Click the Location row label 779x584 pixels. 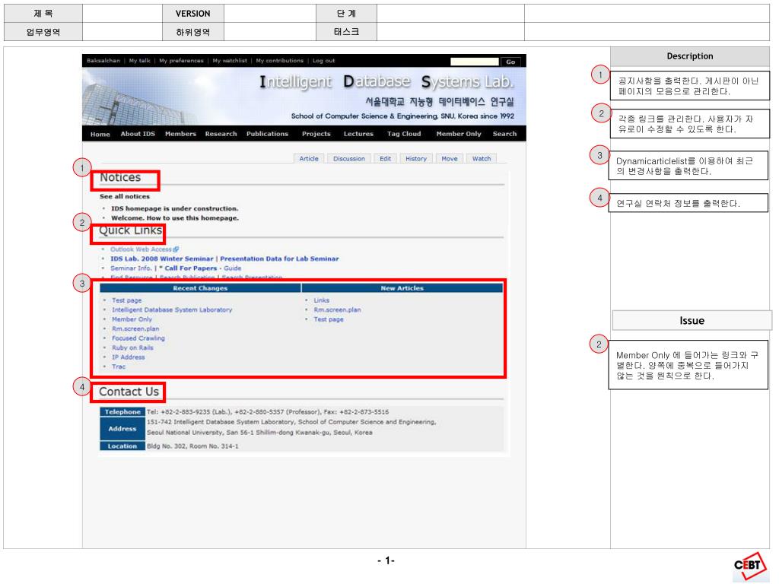[122, 446]
